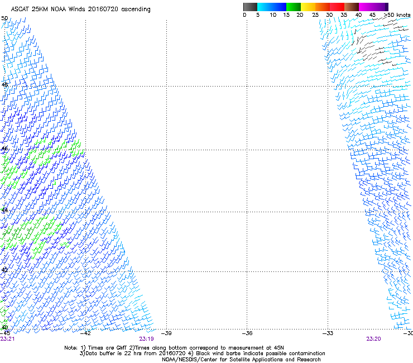Click the NOAA/NESDIS credit line
The height and width of the screenshot is (363, 413).
click(x=241, y=360)
